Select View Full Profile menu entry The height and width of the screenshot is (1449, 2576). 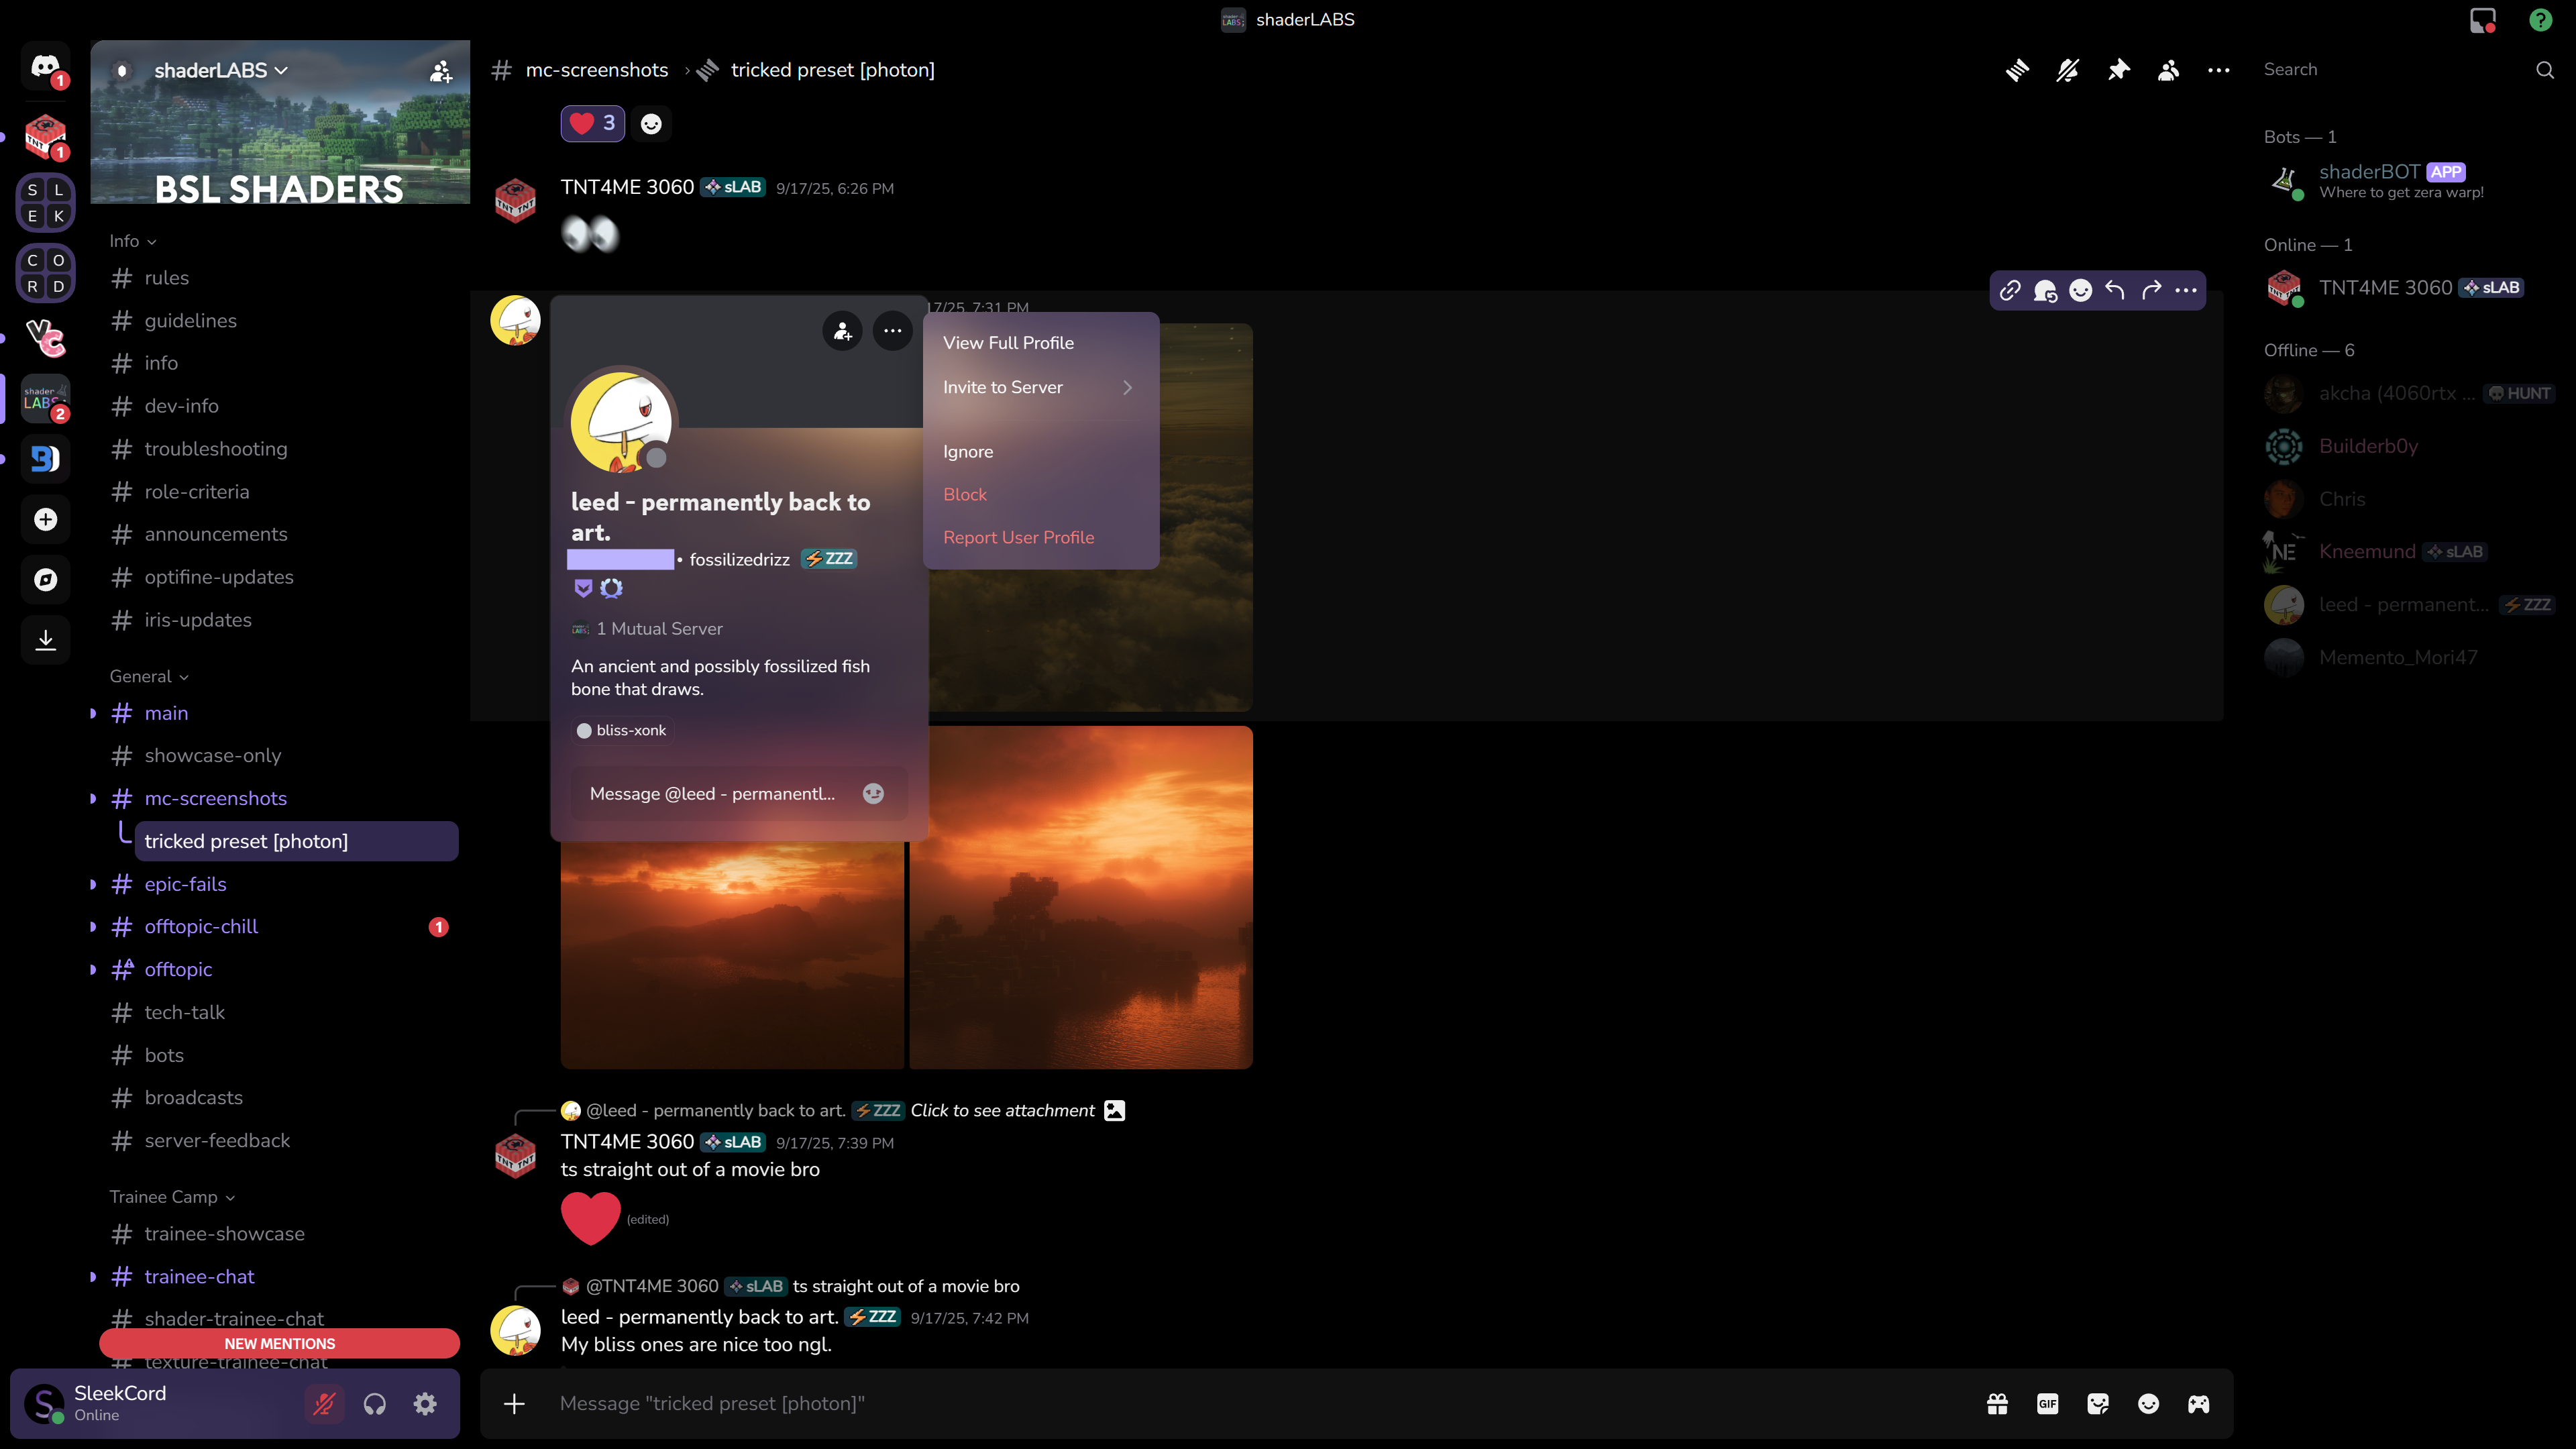coord(1008,343)
